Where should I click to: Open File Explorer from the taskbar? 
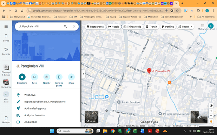105,131
